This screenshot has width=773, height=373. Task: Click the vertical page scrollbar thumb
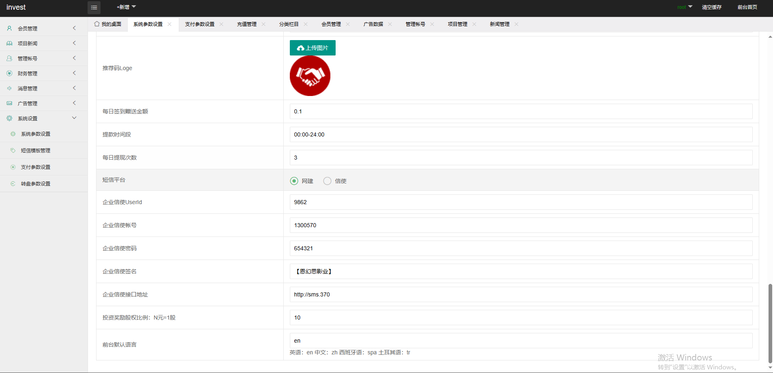click(x=770, y=323)
